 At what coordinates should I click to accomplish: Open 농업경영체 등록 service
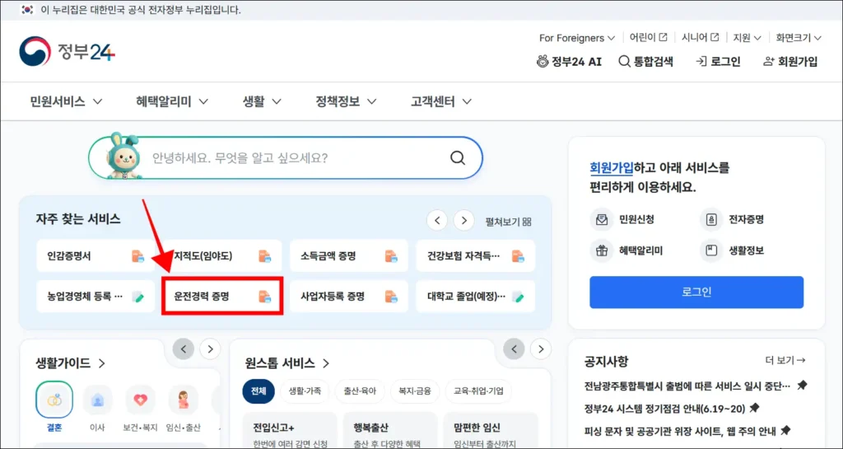coord(95,297)
